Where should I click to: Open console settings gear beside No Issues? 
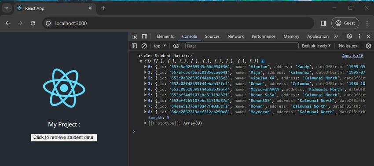pos(369,46)
